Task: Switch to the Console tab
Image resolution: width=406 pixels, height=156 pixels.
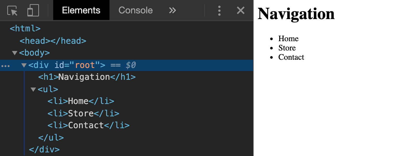Action: [135, 10]
